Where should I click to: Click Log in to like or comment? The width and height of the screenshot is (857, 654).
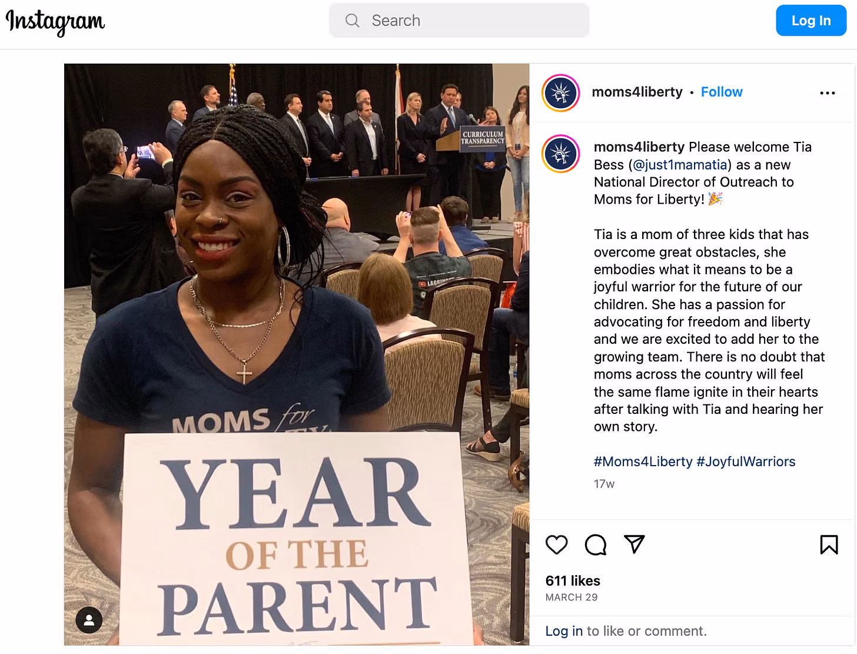(x=564, y=631)
